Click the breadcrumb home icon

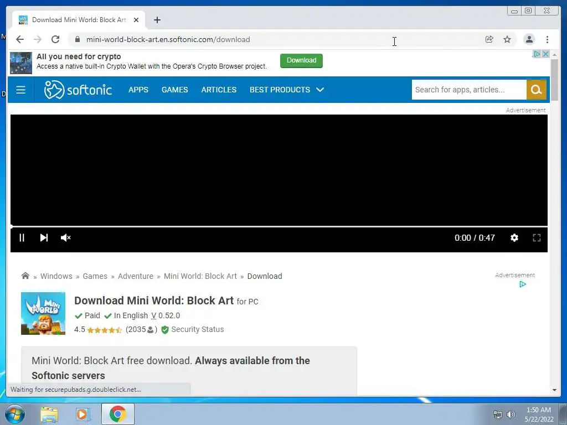click(25, 276)
